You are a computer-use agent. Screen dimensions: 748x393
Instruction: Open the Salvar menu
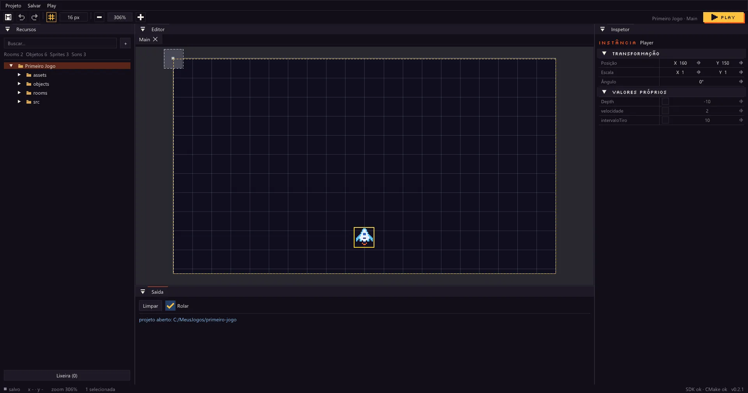point(34,5)
